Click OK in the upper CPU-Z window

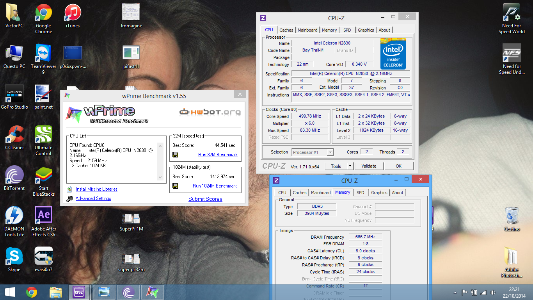[398, 166]
